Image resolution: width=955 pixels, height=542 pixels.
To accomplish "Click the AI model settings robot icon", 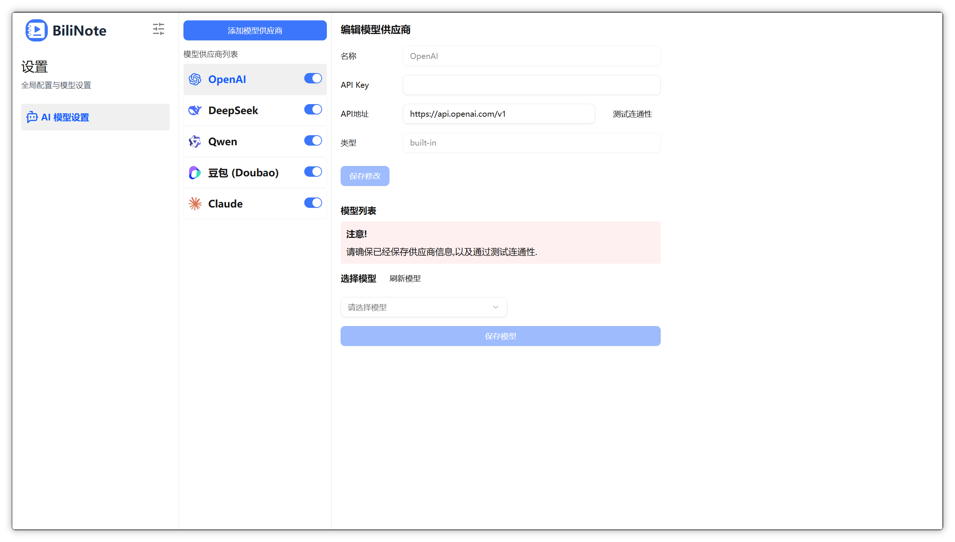I will [x=32, y=117].
